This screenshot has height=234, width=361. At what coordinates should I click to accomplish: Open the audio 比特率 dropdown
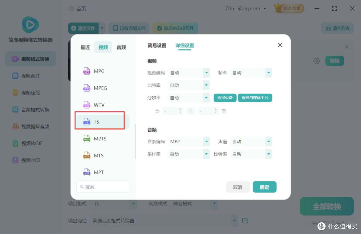[x=251, y=154]
